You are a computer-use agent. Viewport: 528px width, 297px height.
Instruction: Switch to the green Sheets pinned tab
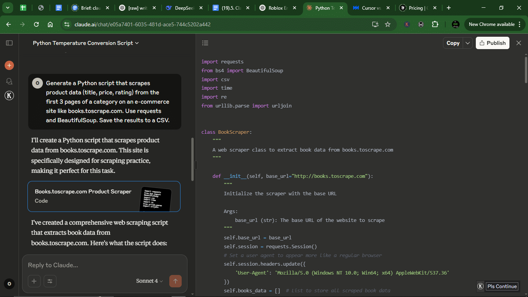click(x=23, y=8)
